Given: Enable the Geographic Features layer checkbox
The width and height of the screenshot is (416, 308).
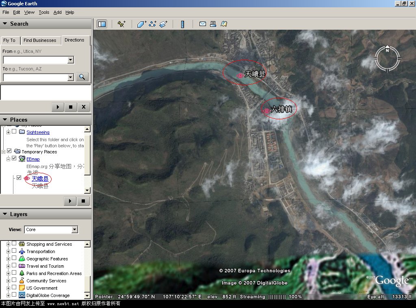Looking at the screenshot, I should (14, 258).
